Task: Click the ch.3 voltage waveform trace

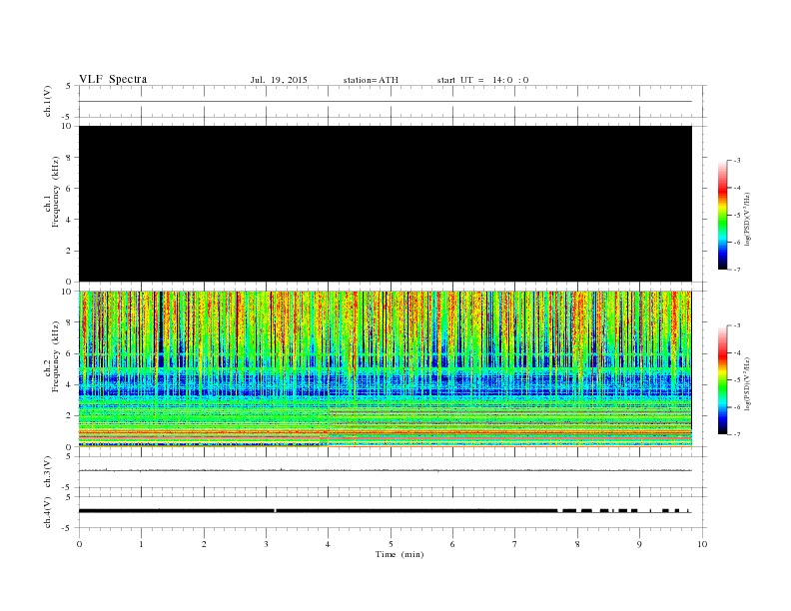Action: [x=386, y=470]
